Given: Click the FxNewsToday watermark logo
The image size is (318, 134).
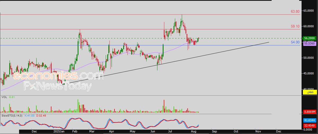Looking at the screenshot, I should 58,86.
